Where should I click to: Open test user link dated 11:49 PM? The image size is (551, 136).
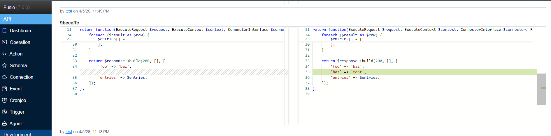pos(69,11)
